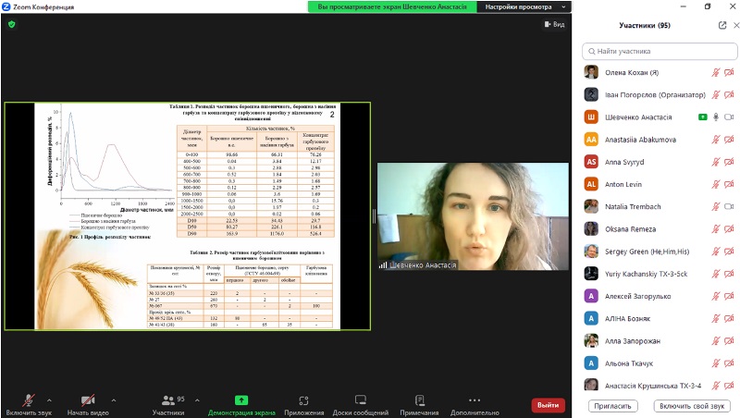Click camera icon for Шевченко Анастасія

click(x=729, y=117)
